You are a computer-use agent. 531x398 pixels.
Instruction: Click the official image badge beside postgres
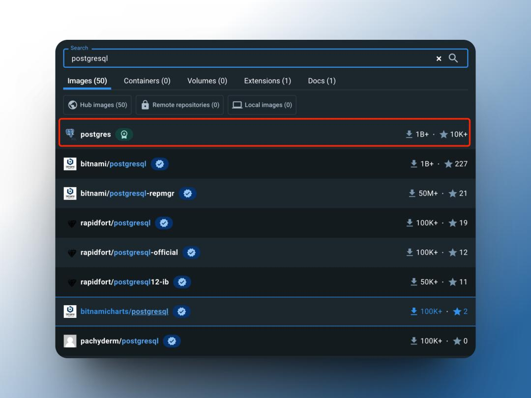point(124,134)
